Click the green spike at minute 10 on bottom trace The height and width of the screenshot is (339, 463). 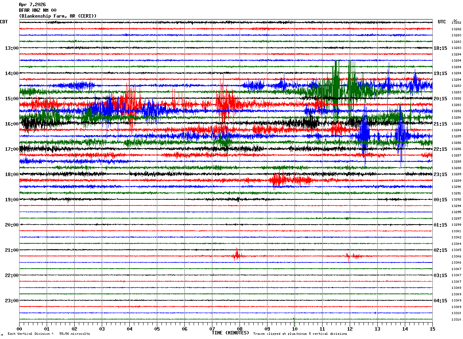click(x=293, y=319)
